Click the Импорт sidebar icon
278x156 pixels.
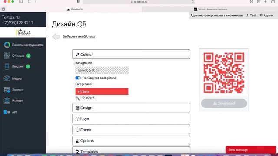click(7, 101)
